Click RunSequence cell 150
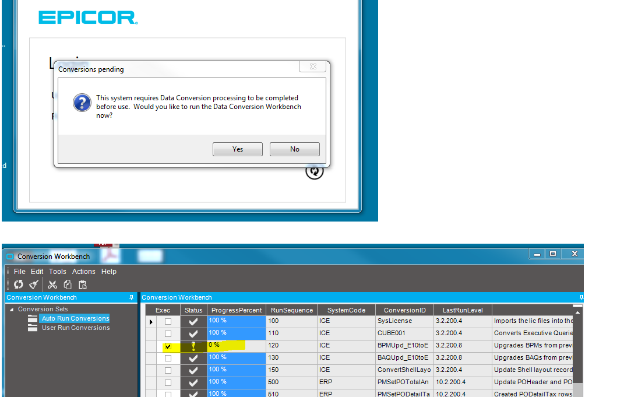The image size is (631, 397). click(292, 370)
